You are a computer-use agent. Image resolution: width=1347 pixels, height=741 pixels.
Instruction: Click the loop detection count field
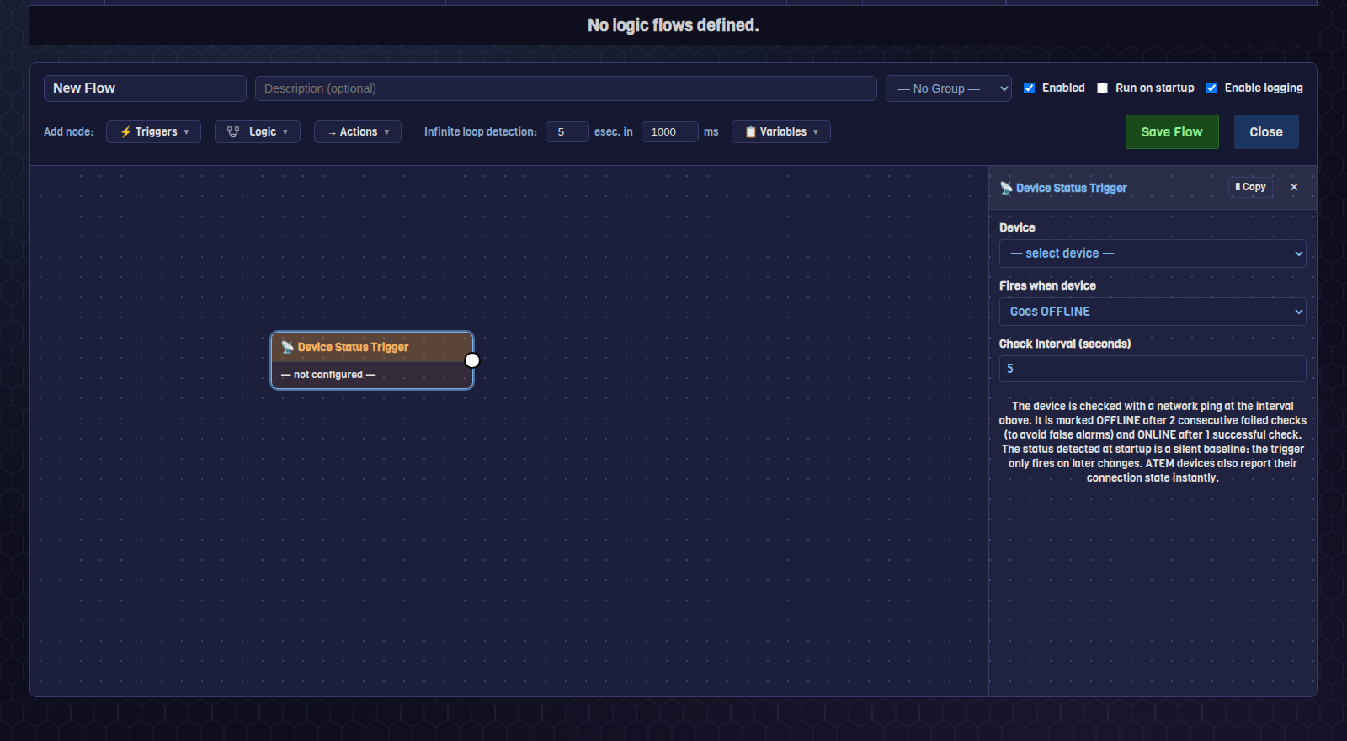click(x=567, y=132)
